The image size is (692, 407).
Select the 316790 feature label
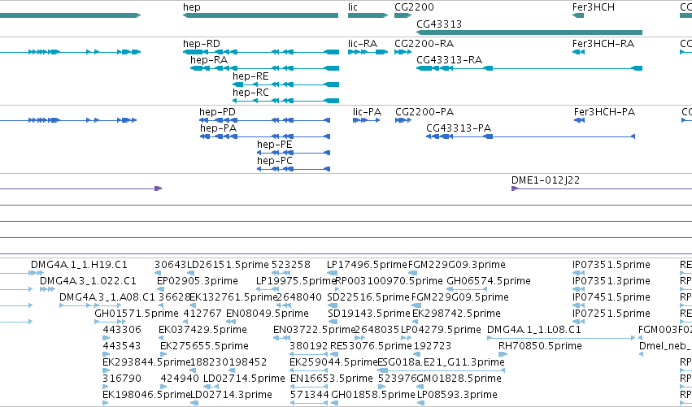pyautogui.click(x=122, y=379)
